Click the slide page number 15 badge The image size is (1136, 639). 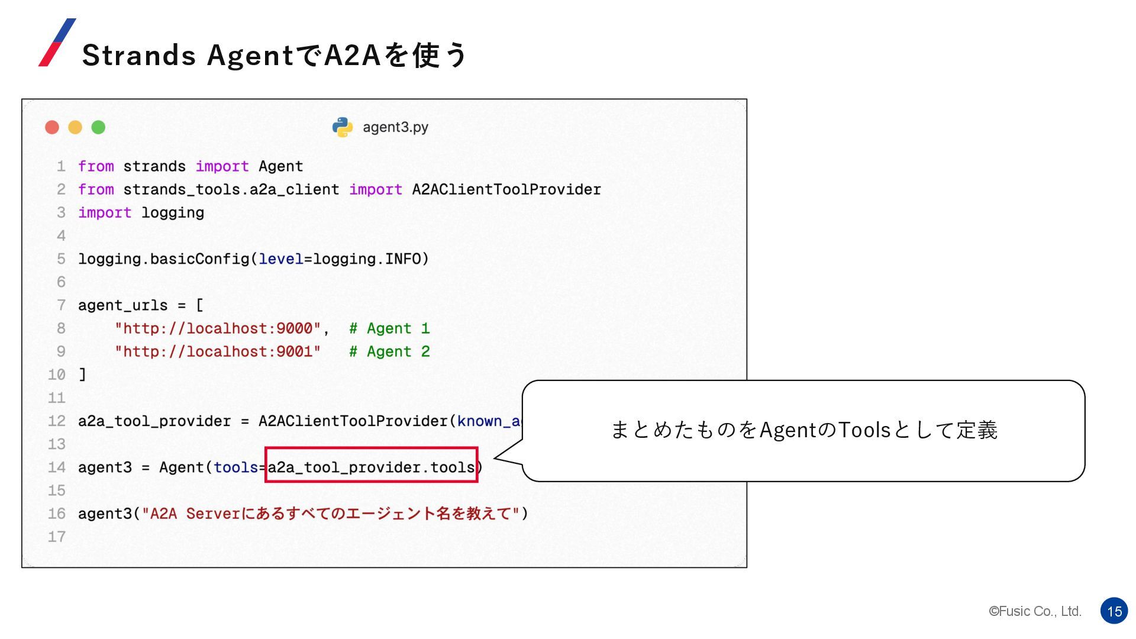pos(1114,611)
